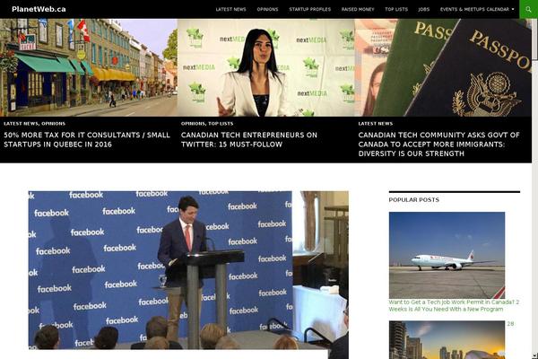Select Latest News category under Quebec tax post

tap(22, 123)
